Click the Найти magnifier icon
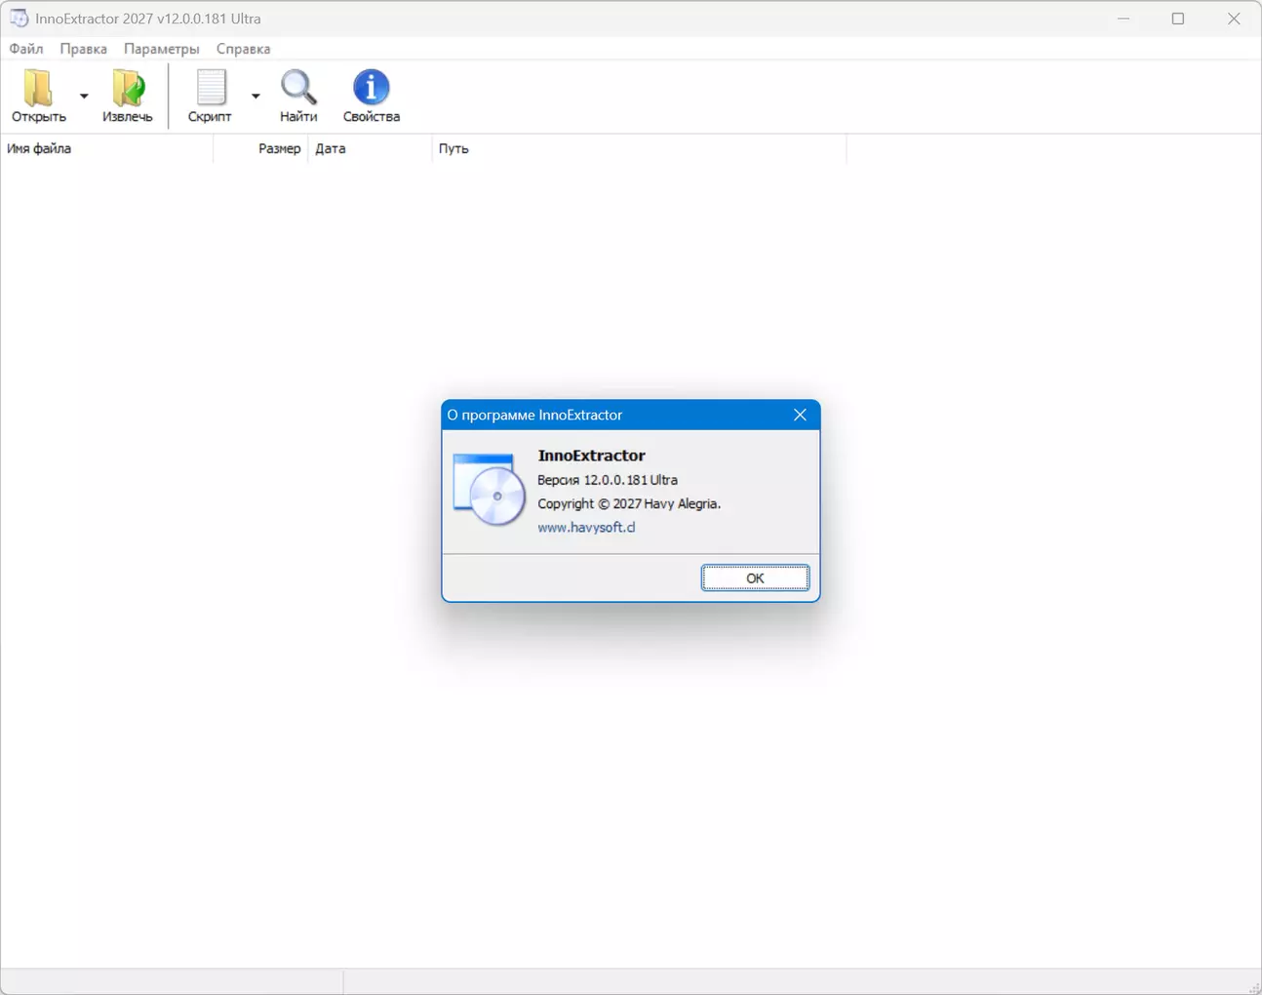Image resolution: width=1262 pixels, height=995 pixels. (298, 87)
